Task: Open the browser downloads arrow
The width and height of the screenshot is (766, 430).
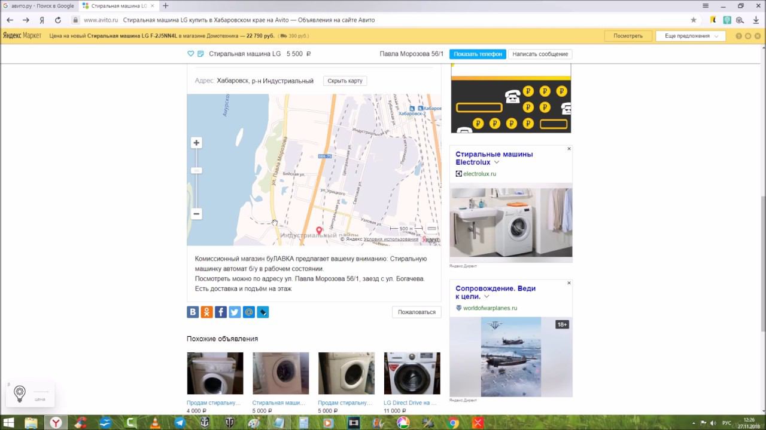Action: coord(755,20)
